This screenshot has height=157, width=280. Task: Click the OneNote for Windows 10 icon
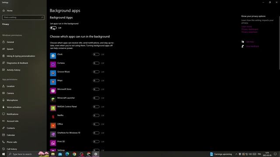click(x=53, y=134)
